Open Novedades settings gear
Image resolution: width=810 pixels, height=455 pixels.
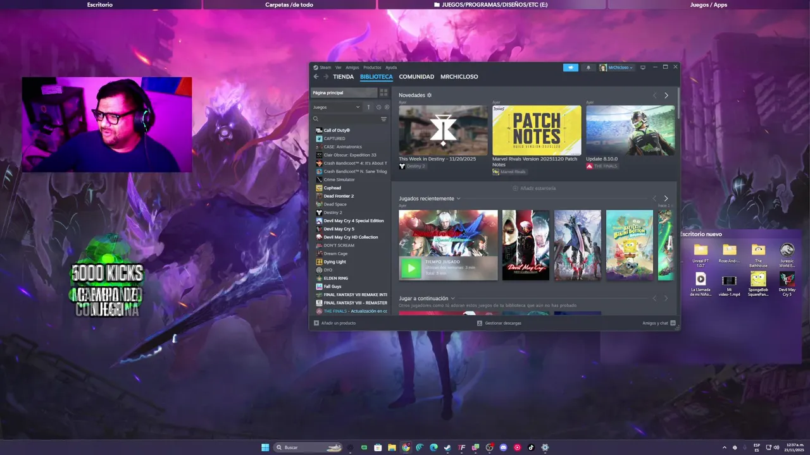coord(429,95)
